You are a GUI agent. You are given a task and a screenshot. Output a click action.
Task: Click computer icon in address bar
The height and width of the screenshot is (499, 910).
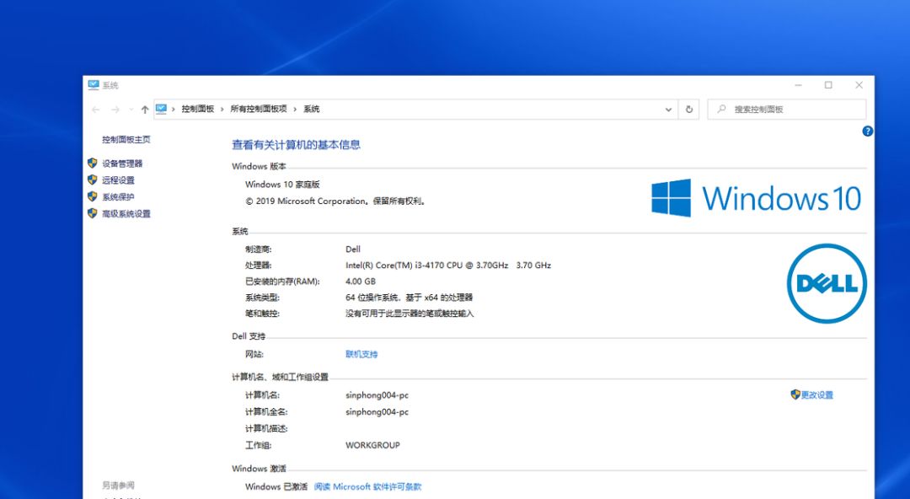pos(161,109)
